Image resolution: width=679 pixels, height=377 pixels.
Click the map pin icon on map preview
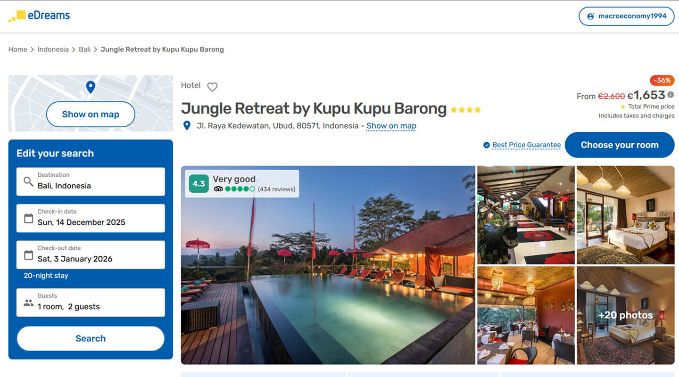click(91, 87)
